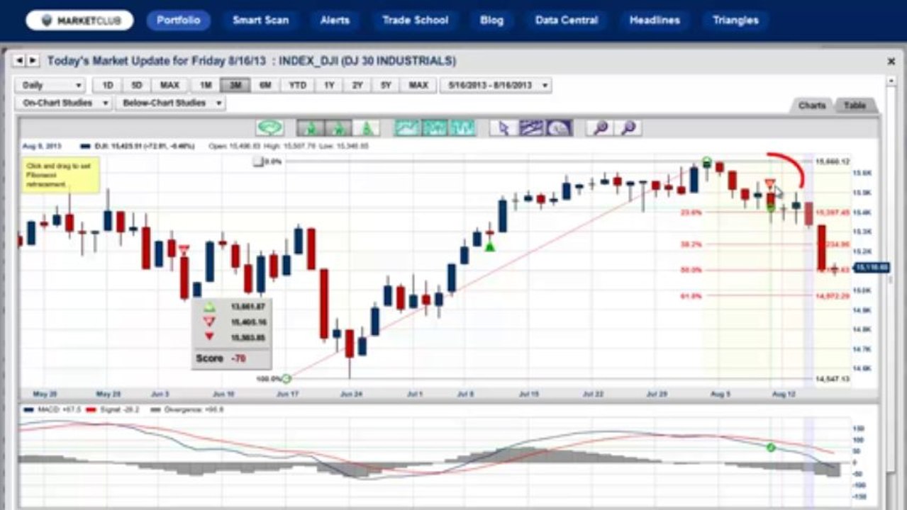Screen dimensions: 907x510
Task: Click the 50.0% Fibonacci level label
Action: 691,270
